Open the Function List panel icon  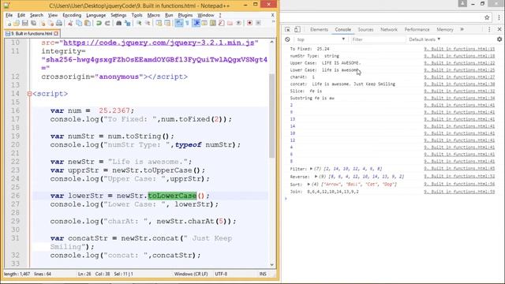coord(221,23)
